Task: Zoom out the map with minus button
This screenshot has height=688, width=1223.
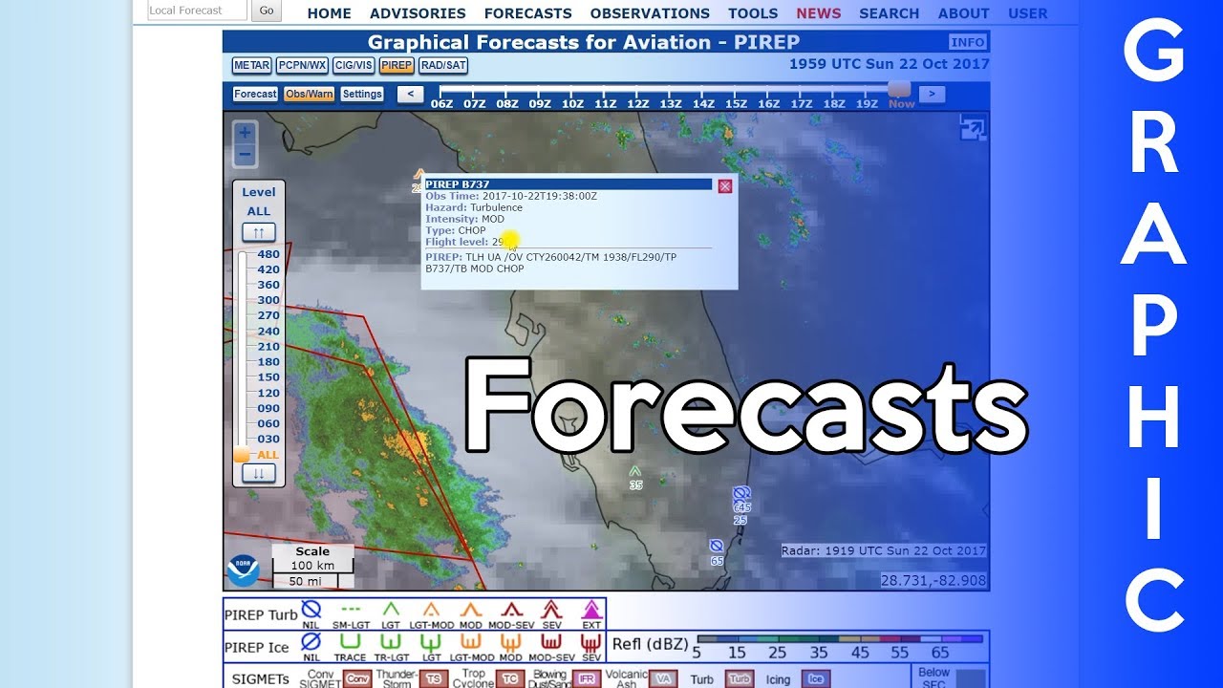Action: [246, 155]
